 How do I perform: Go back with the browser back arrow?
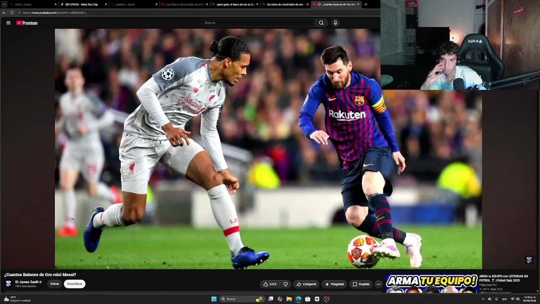click(x=4, y=13)
